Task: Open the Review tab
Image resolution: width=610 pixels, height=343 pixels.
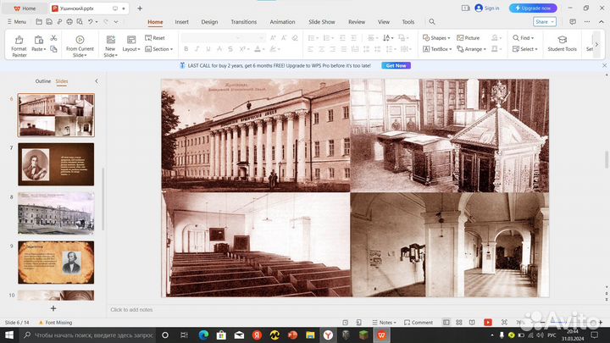Action: 357,22
